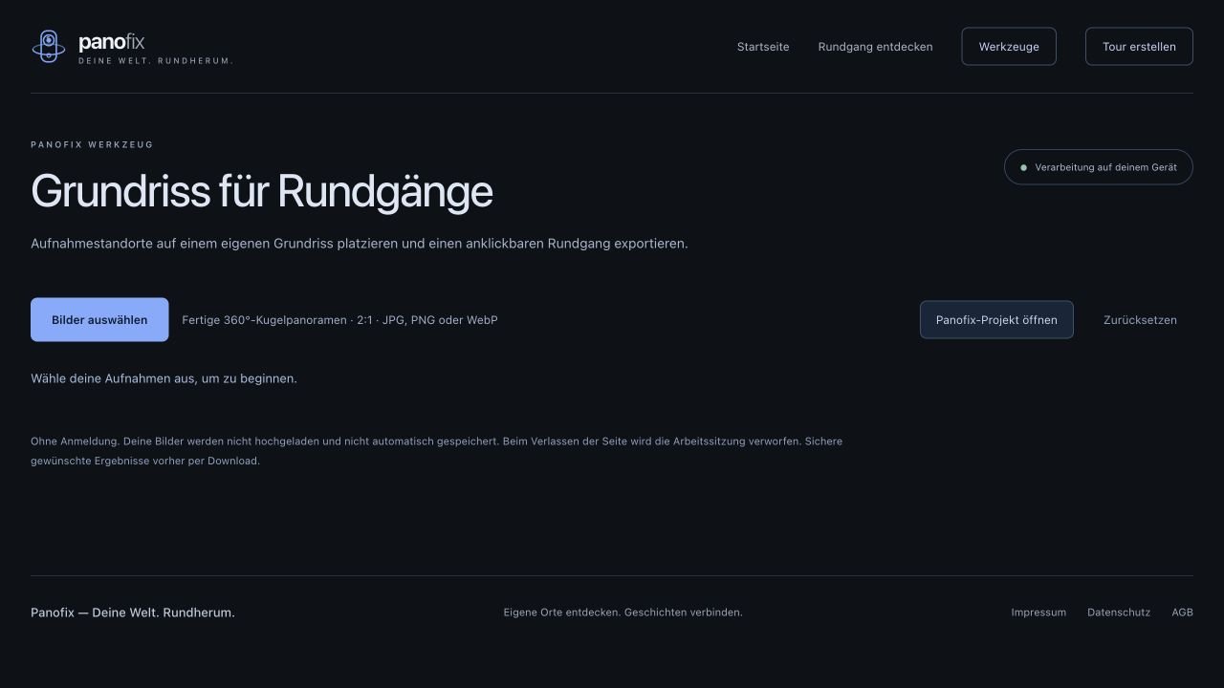Open the Werkzeuge menu button
The width and height of the screenshot is (1224, 688).
tap(1009, 47)
